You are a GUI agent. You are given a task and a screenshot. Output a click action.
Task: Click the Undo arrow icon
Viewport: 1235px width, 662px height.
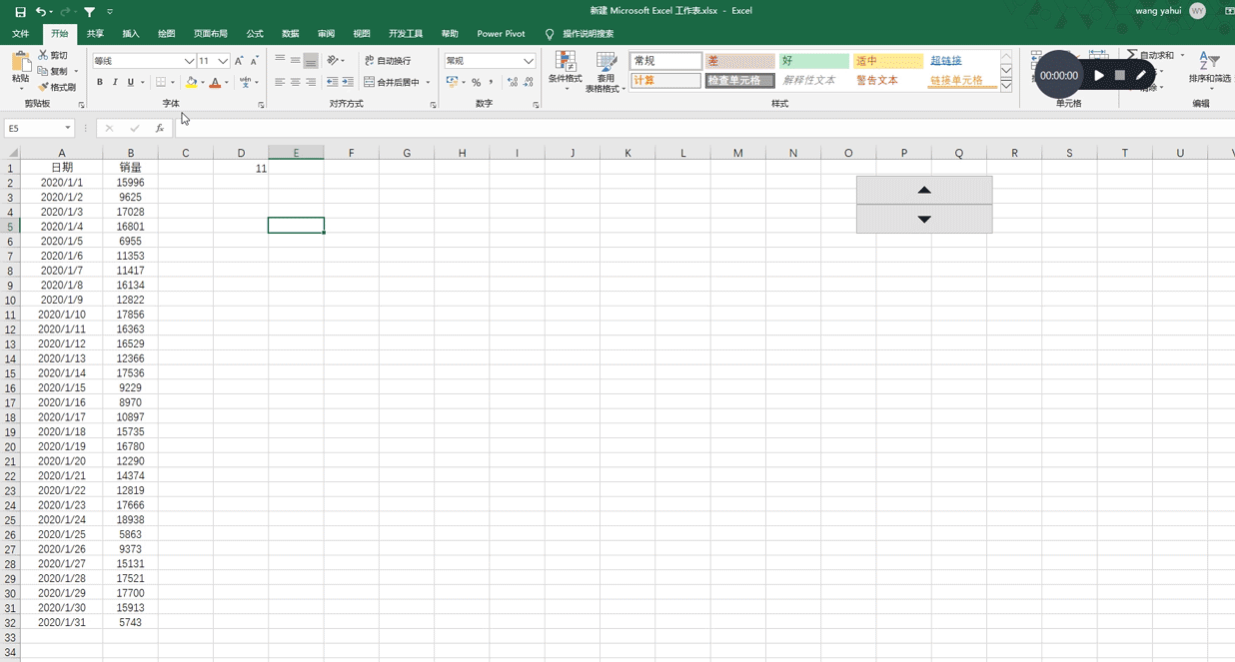click(40, 12)
